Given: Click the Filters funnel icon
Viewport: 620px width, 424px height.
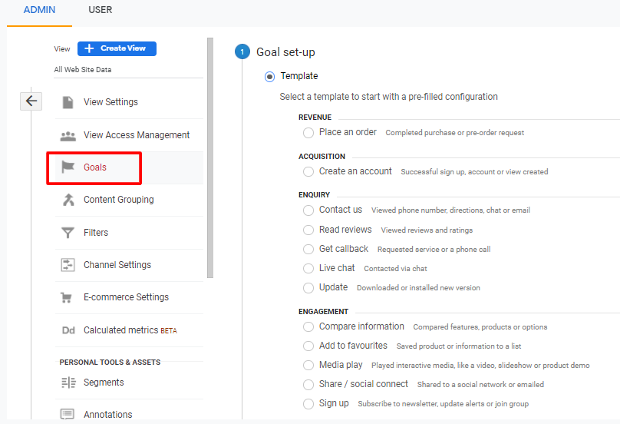Looking at the screenshot, I should tap(68, 233).
